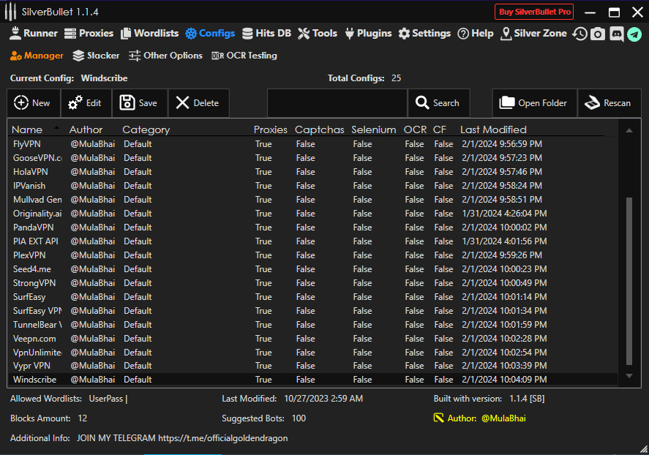Create a New config

[34, 103]
